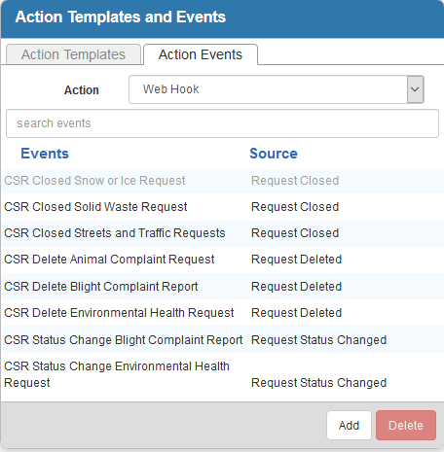The image size is (444, 452).
Task: Open the Action dropdown arrow
Action: (x=415, y=89)
